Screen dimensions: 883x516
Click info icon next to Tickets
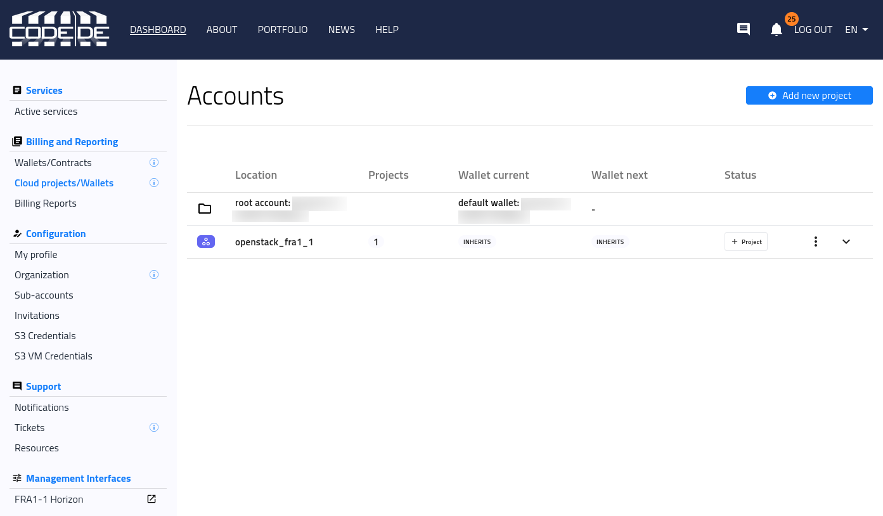click(153, 427)
